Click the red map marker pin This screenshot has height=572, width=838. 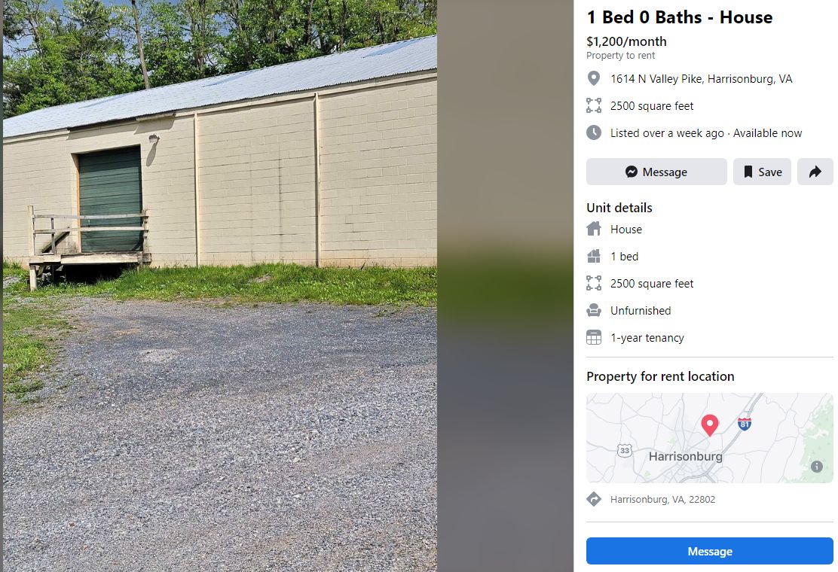(709, 425)
